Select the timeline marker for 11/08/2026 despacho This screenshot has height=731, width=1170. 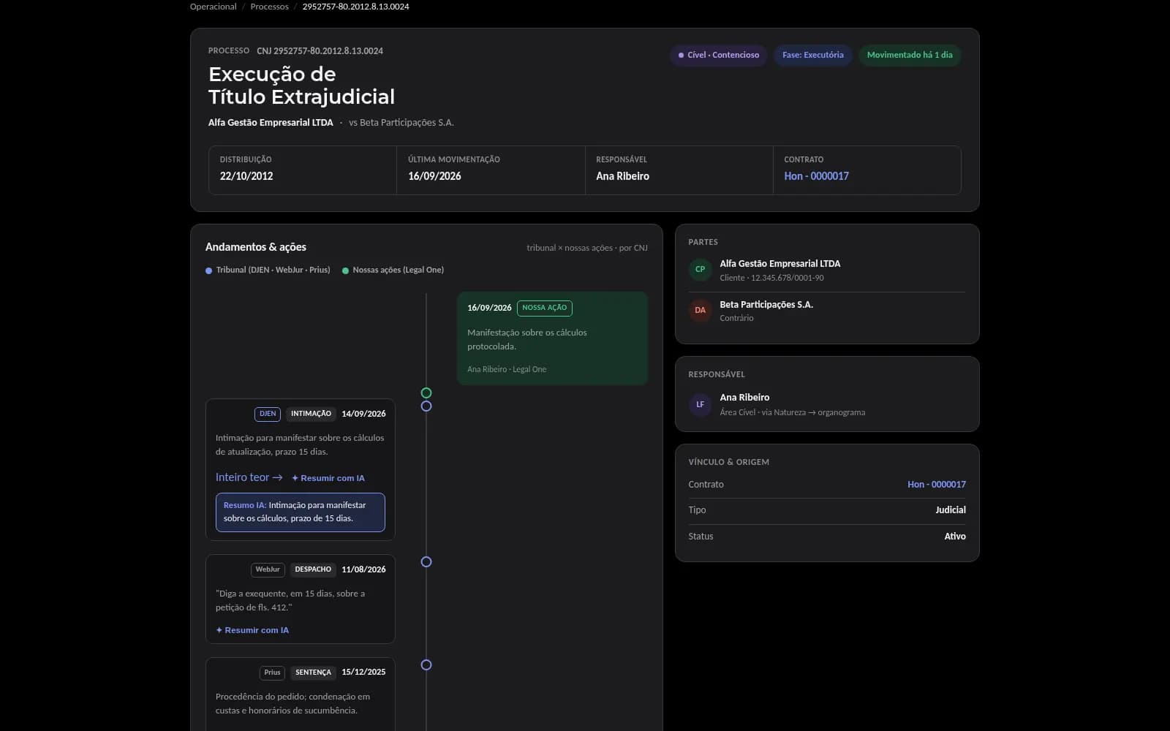click(x=426, y=562)
